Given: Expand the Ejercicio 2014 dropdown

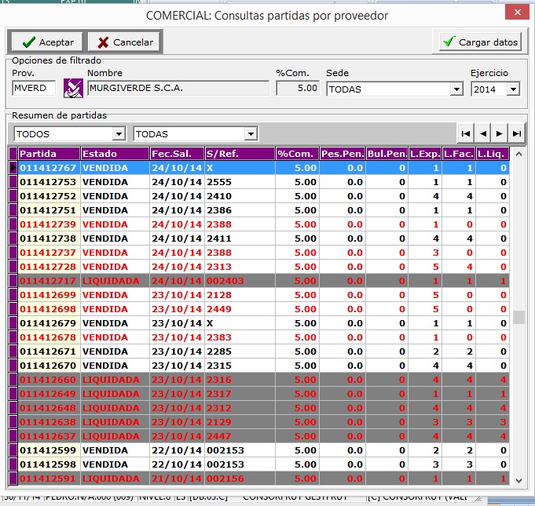Looking at the screenshot, I should pyautogui.click(x=513, y=89).
